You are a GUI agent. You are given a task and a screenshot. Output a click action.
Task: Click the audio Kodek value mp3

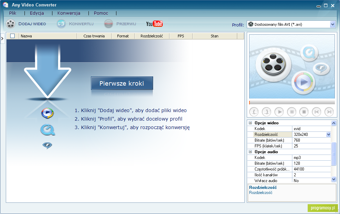click(311, 158)
